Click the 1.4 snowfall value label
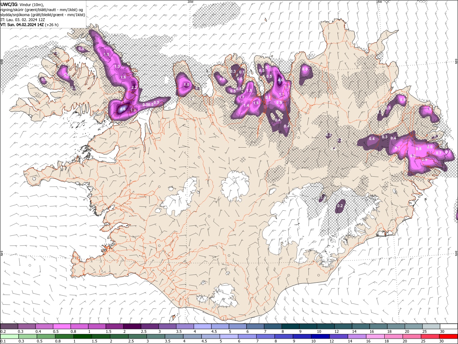Viewport: 458px width, 344px height. coord(246,106)
